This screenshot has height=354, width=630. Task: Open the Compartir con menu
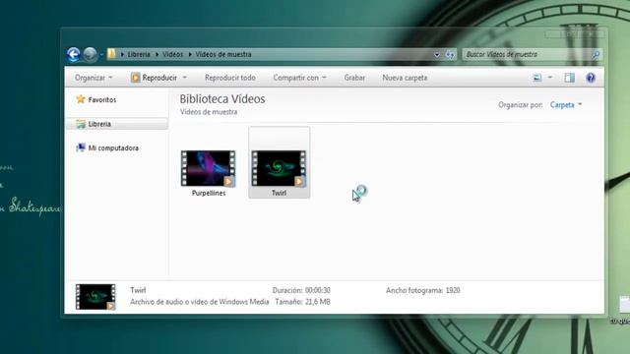[x=299, y=78]
